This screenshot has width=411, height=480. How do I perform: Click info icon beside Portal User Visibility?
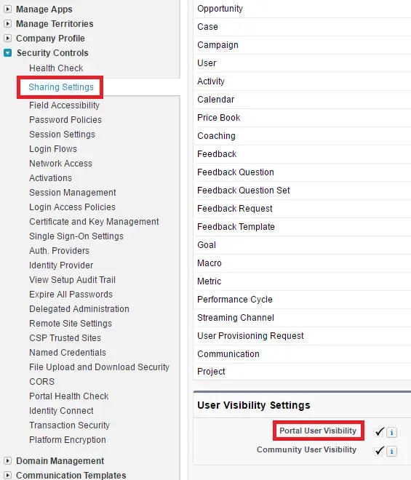(x=391, y=432)
